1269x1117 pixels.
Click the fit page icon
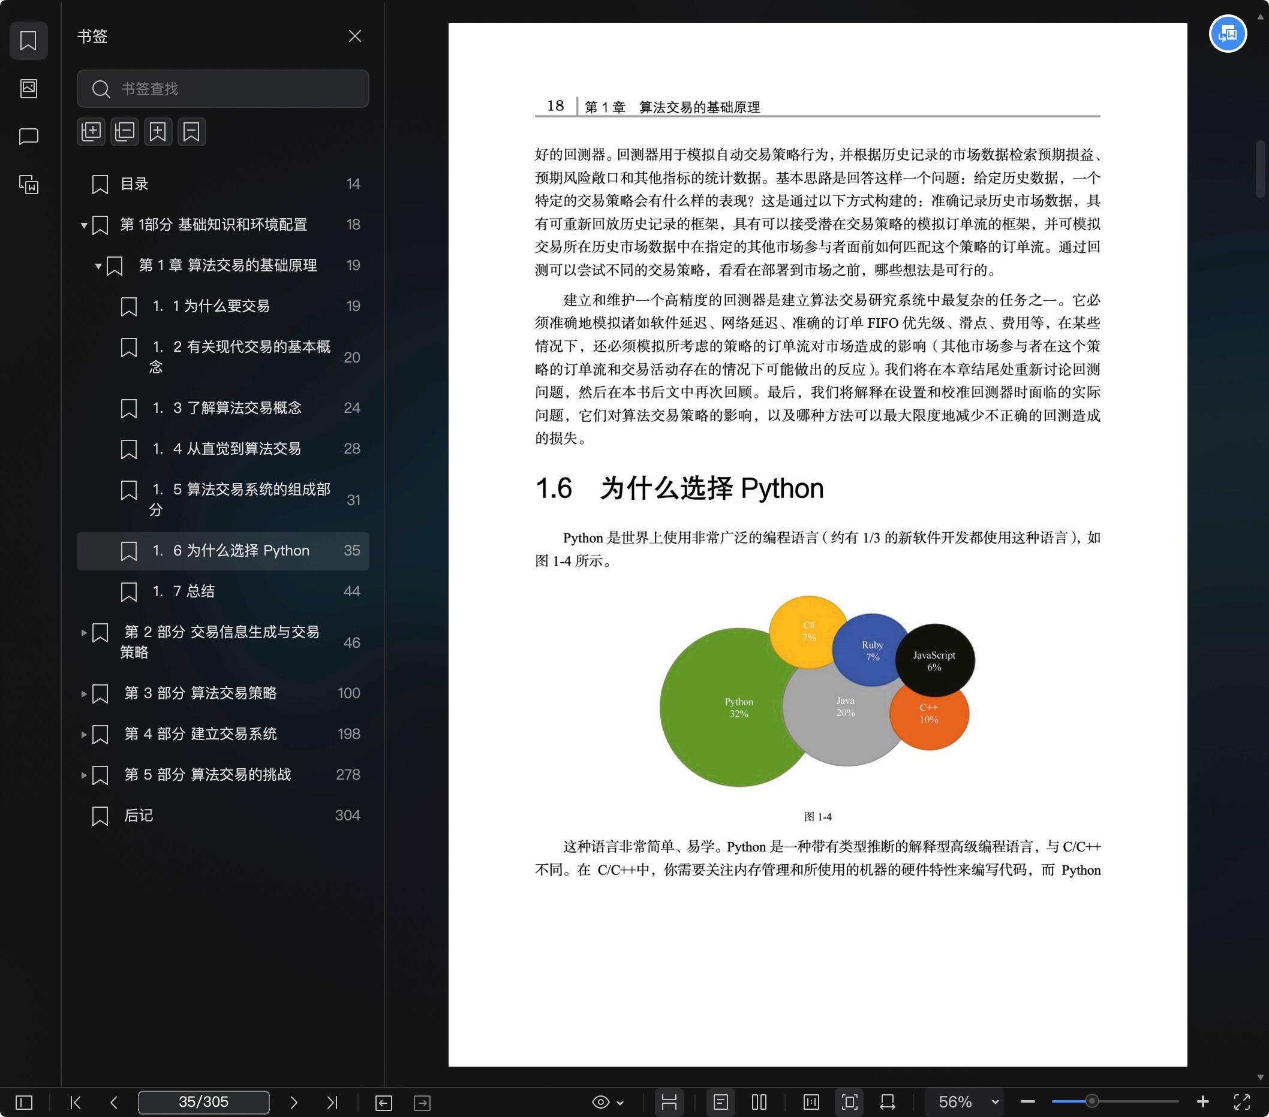pos(850,1102)
